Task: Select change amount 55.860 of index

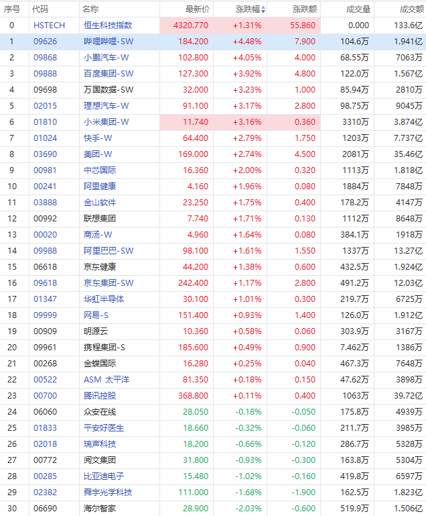Action: coord(303,25)
